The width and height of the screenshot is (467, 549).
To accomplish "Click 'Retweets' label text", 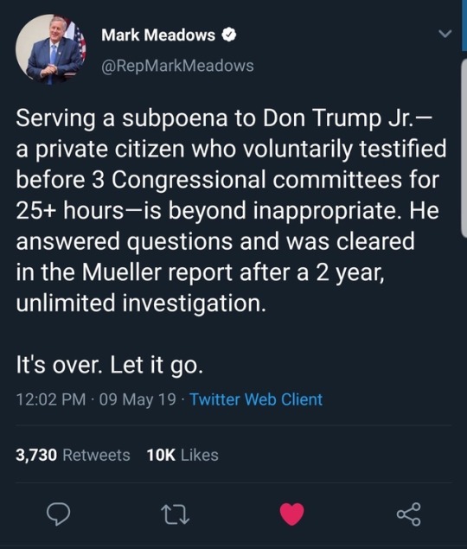I will point(96,455).
